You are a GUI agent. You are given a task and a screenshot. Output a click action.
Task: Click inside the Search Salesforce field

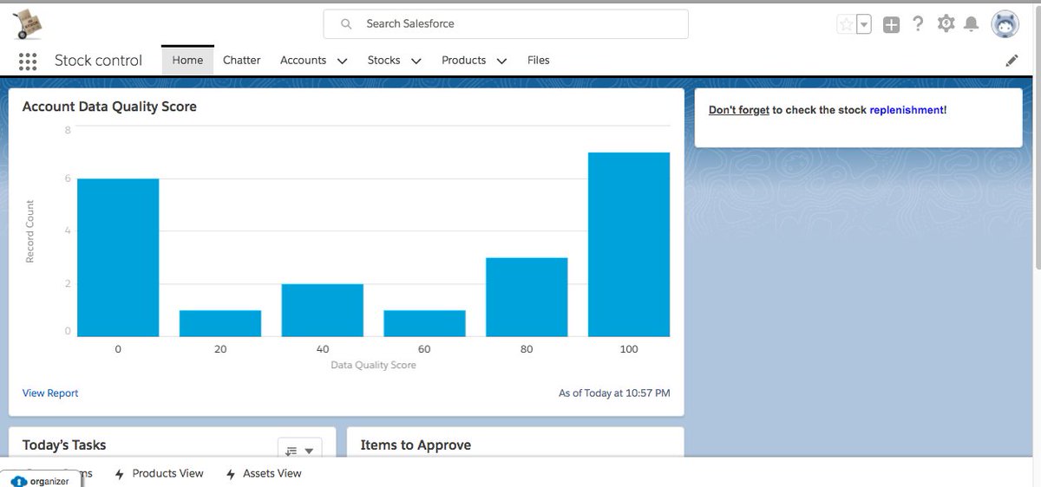coord(506,24)
